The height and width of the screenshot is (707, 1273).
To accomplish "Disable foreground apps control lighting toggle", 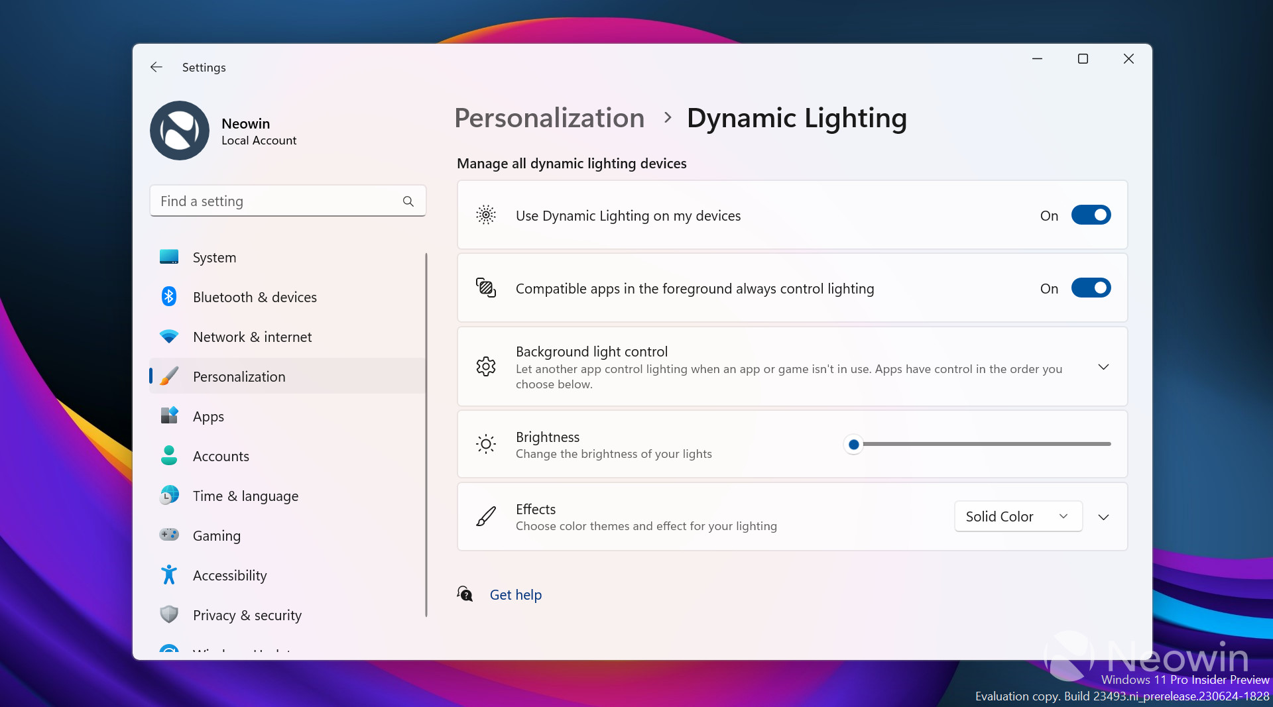I will (1091, 288).
